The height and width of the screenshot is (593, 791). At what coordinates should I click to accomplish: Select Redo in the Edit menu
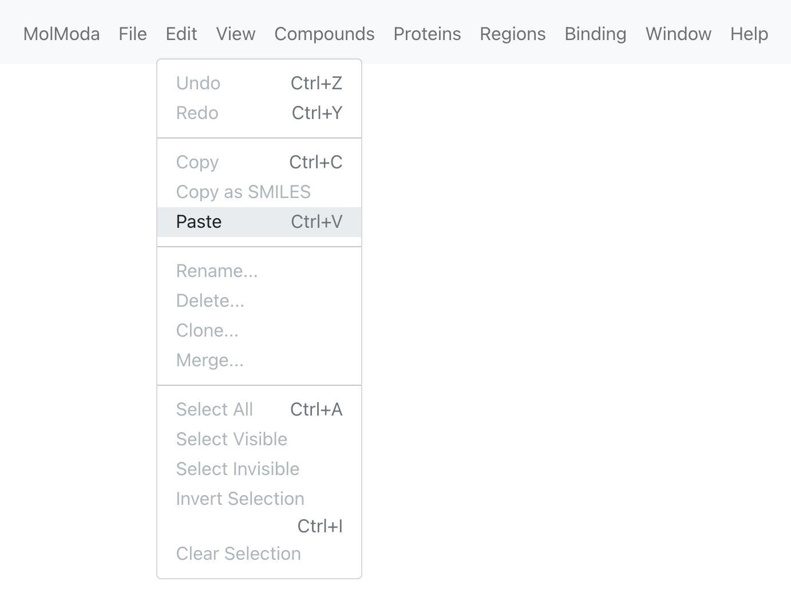pyautogui.click(x=259, y=113)
